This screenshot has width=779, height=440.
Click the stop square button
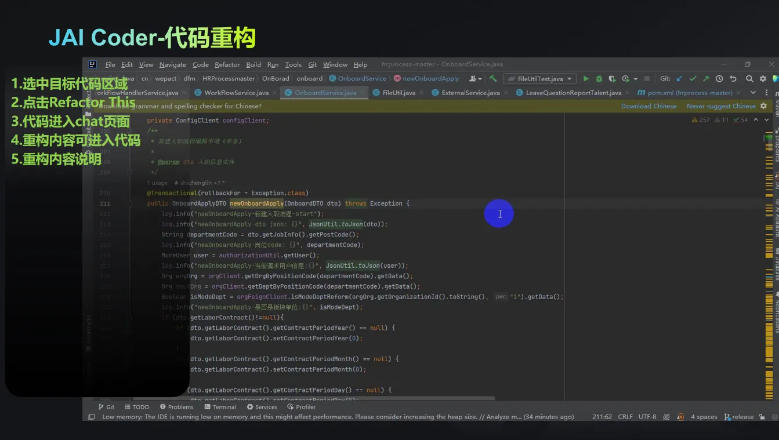[647, 79]
